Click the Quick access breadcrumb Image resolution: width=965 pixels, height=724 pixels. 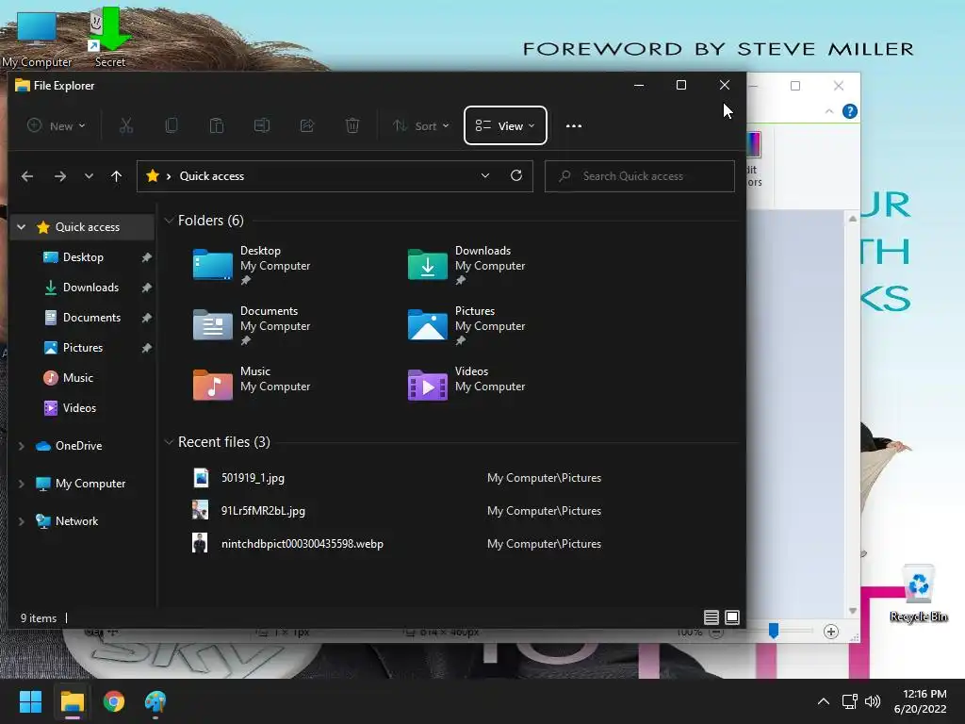[x=212, y=176]
